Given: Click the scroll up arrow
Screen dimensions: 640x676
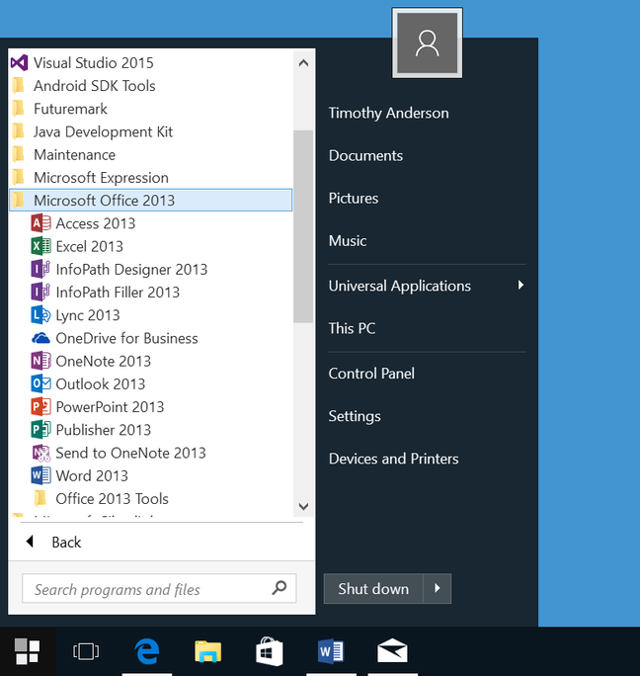Looking at the screenshot, I should coord(303,63).
